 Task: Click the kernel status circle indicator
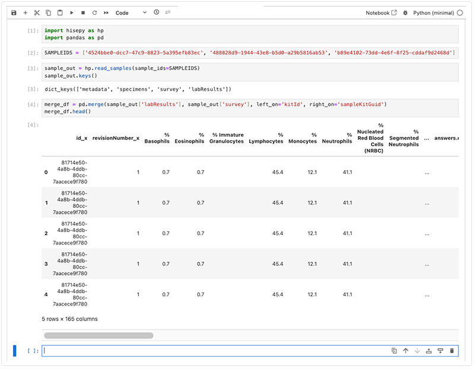coord(461,12)
